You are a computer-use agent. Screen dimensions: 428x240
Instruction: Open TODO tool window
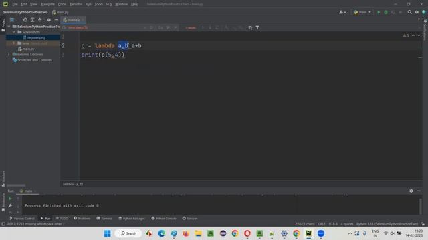pyautogui.click(x=62, y=219)
